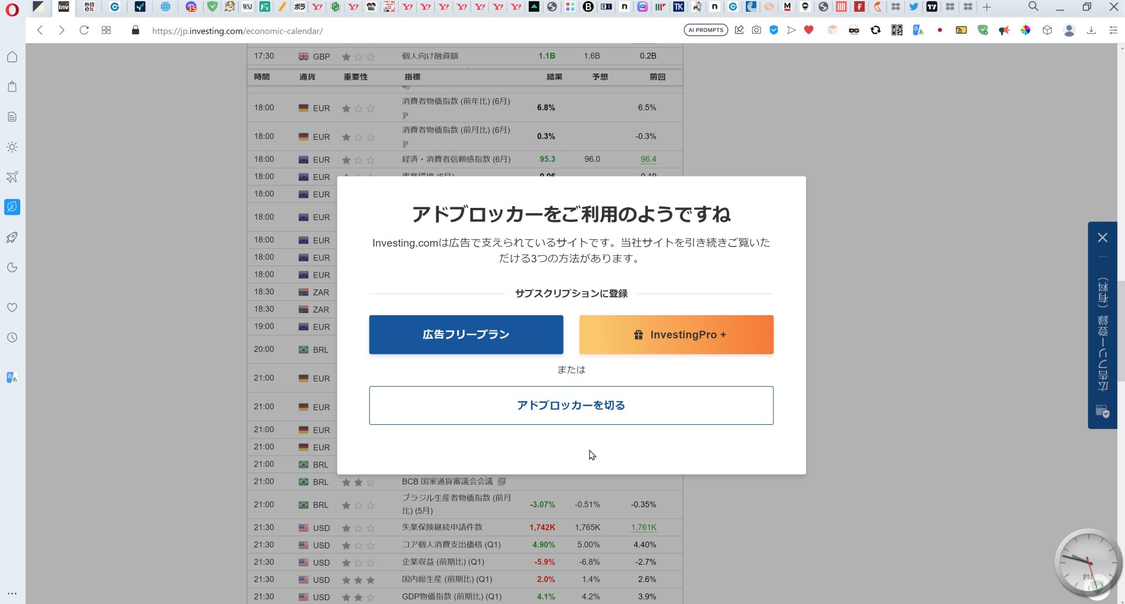Open a new tab with plus button
The height and width of the screenshot is (604, 1125).
(987, 7)
